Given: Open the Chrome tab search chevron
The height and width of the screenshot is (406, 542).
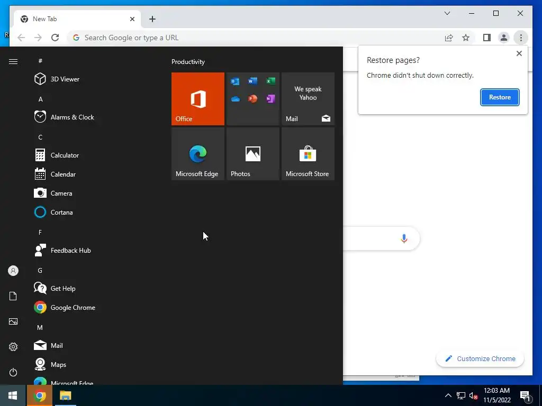Looking at the screenshot, I should coord(447,13).
